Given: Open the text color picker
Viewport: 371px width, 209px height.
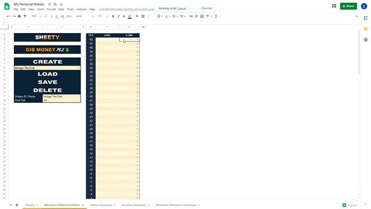Looking at the screenshot, I should (130, 16).
